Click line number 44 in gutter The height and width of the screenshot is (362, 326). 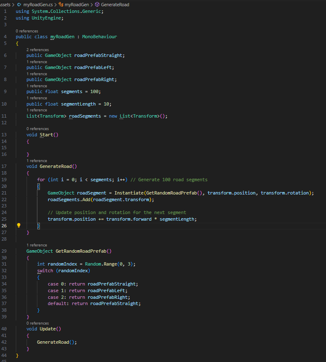coord(4,355)
